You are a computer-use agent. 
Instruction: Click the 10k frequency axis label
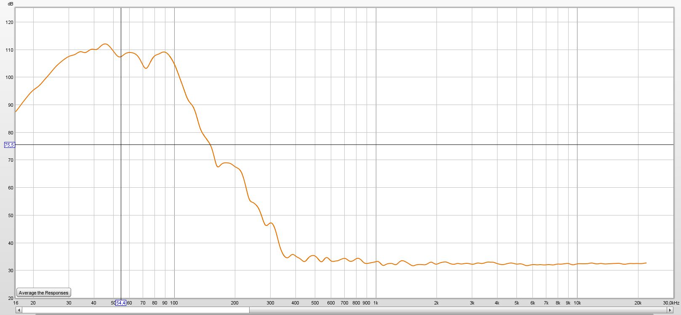[x=577, y=303]
